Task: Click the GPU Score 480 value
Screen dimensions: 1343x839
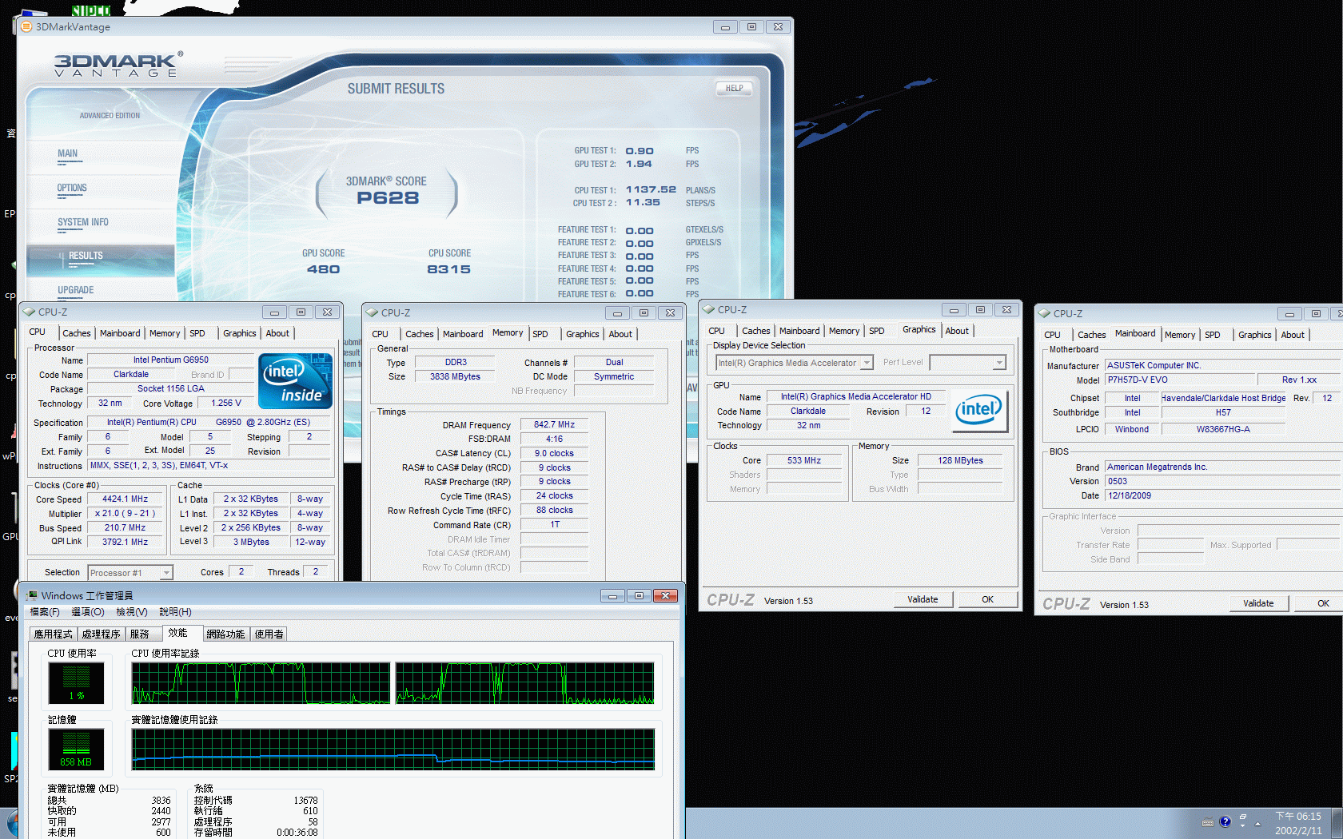Action: click(x=324, y=269)
